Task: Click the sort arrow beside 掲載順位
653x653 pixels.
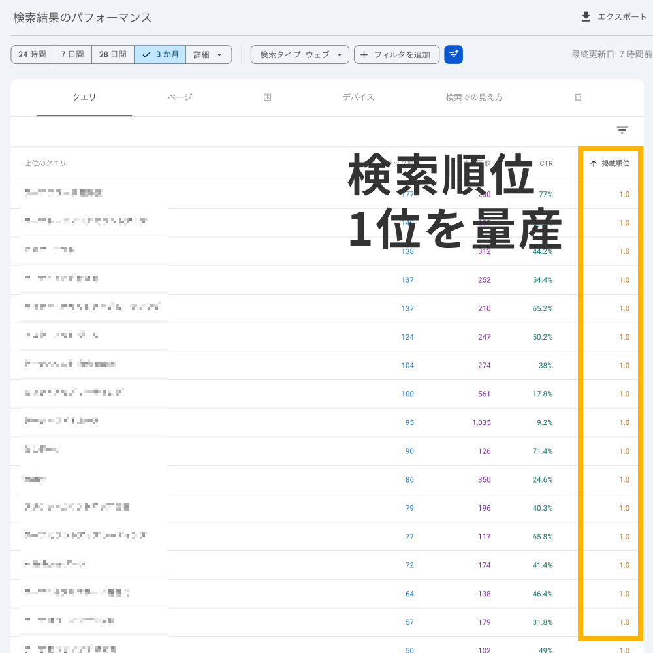Action: tap(594, 163)
